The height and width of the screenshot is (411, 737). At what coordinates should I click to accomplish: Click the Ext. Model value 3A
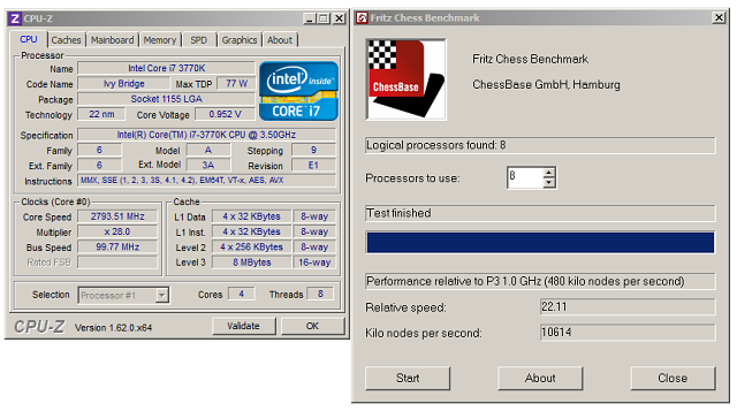click(x=208, y=166)
